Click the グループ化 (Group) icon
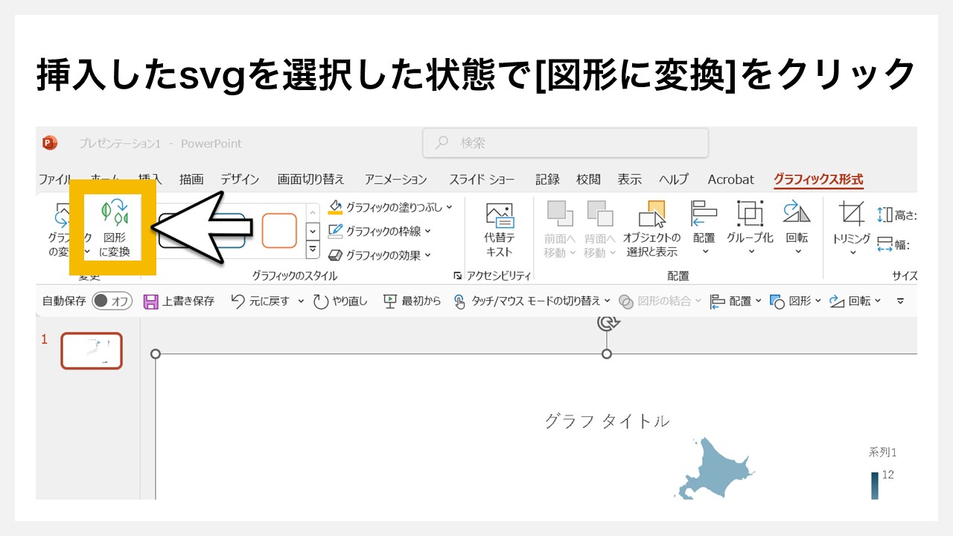This screenshot has width=953, height=536. (x=749, y=223)
